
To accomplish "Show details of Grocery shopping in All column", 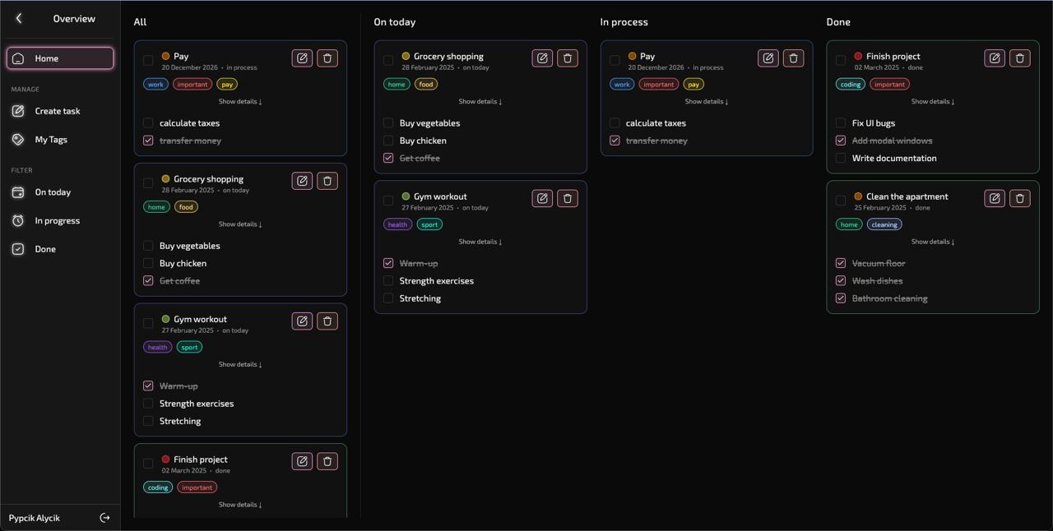I will click(x=240, y=224).
